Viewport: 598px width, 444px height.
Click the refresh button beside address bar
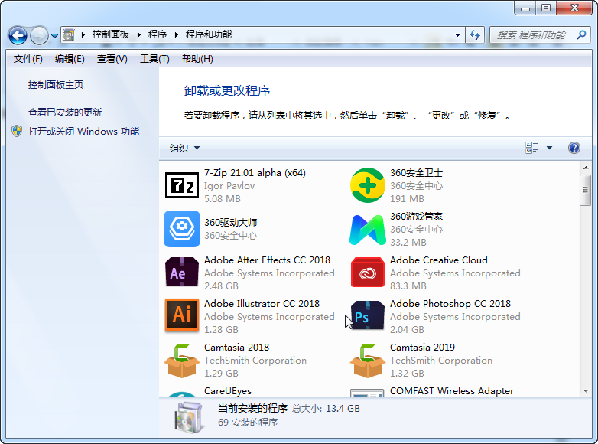click(x=476, y=35)
